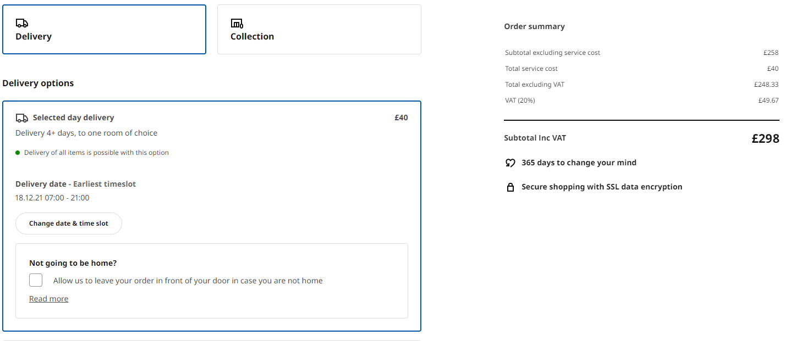Click the Subtotal Inc VAT £298 amount
796x341 pixels.
coord(765,138)
